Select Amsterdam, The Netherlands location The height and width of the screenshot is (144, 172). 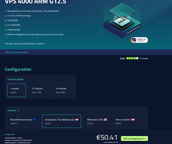coord(62,121)
